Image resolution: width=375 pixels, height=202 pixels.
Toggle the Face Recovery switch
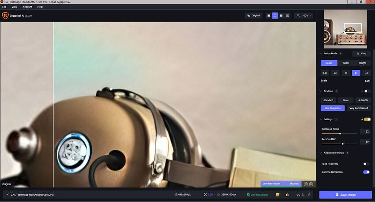(366, 164)
